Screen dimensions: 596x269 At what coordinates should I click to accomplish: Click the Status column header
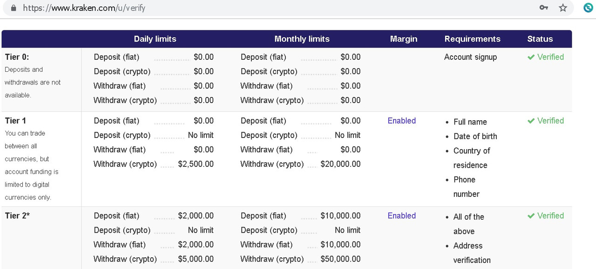tap(540, 39)
